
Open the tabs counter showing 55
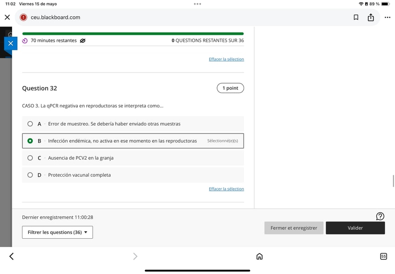(383, 256)
